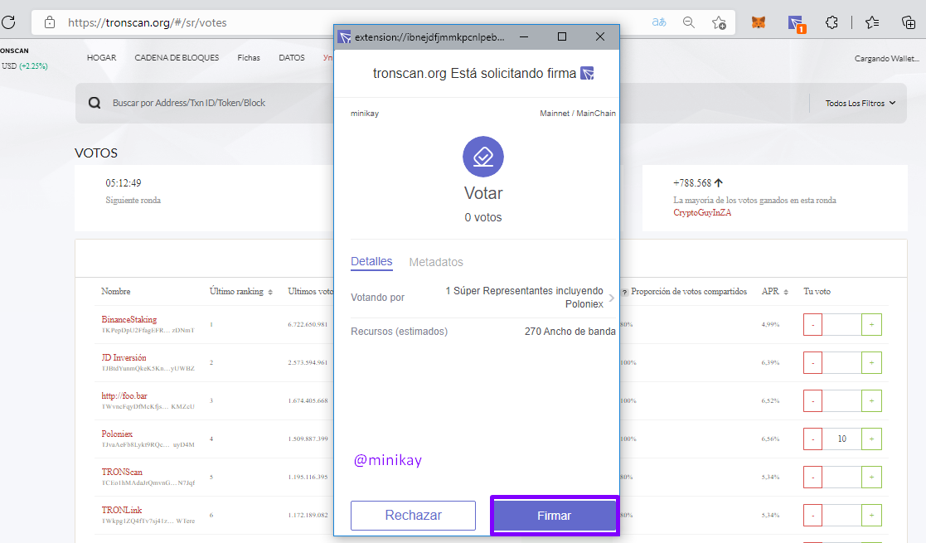Viewport: 926px width, 543px height.
Task: Open the CryptoGuyInZA link
Action: [x=702, y=213]
